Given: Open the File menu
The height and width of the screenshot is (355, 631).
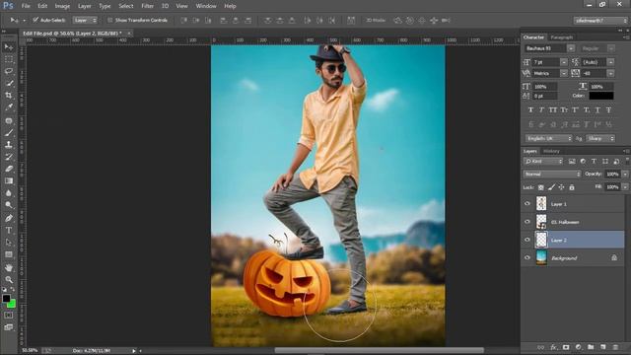Looking at the screenshot, I should point(26,6).
